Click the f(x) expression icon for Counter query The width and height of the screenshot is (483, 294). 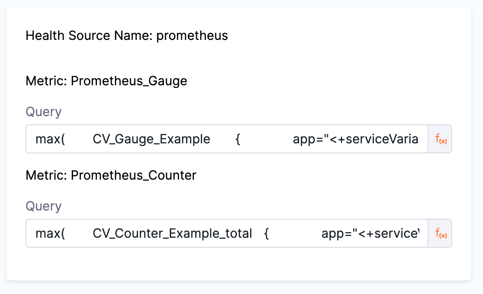440,234
